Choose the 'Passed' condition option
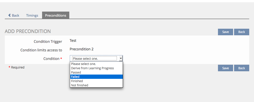Image resolution: width=254 pixels, height=102 pixels. pyautogui.click(x=76, y=73)
